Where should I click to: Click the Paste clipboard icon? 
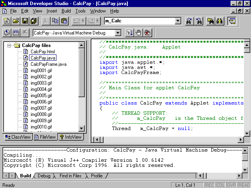click(x=64, y=21)
